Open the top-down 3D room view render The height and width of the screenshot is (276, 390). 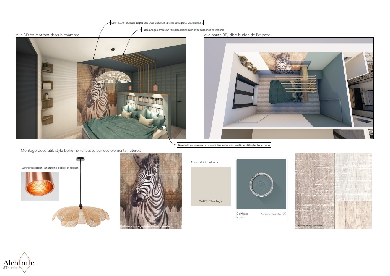pyautogui.click(x=288, y=88)
